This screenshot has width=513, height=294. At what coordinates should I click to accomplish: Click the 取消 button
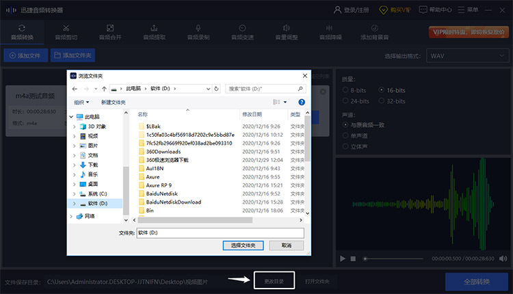tap(287, 245)
